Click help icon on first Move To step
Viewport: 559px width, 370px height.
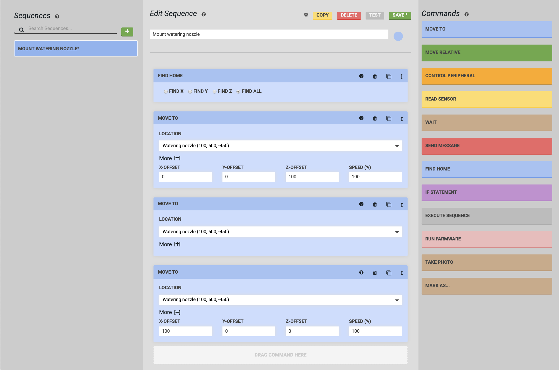click(x=361, y=118)
